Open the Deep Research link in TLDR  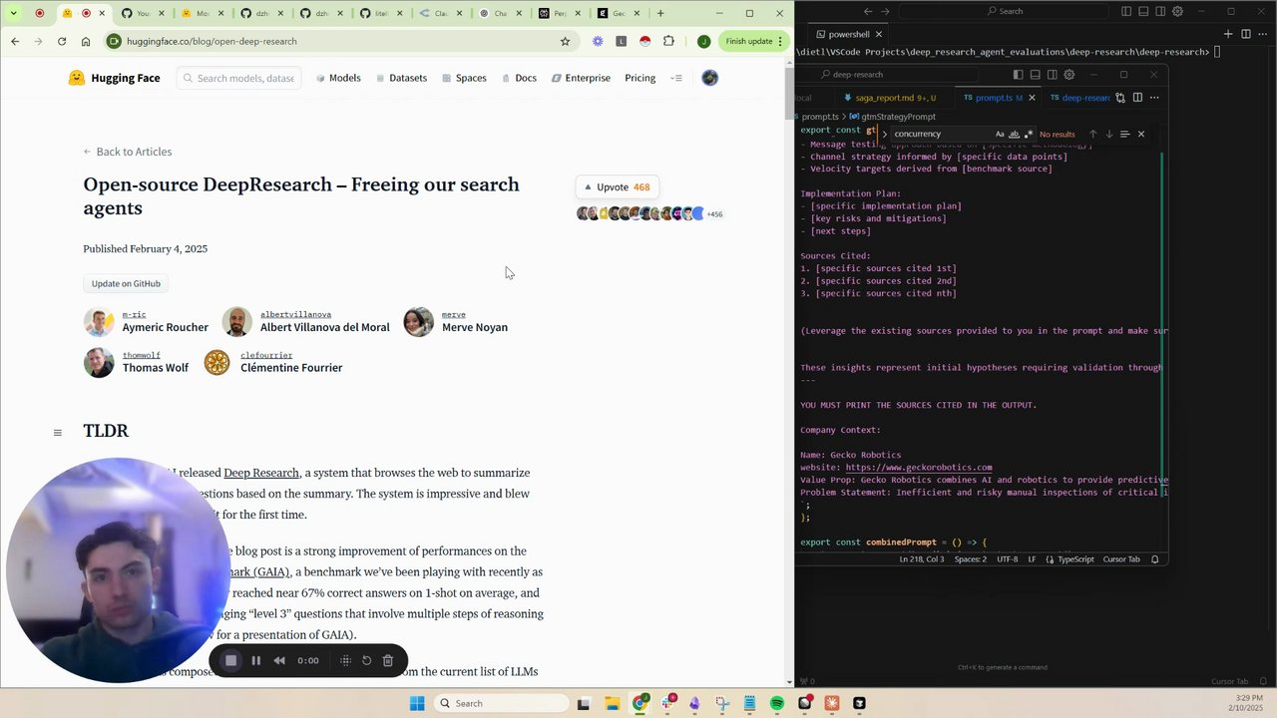click(x=261, y=473)
